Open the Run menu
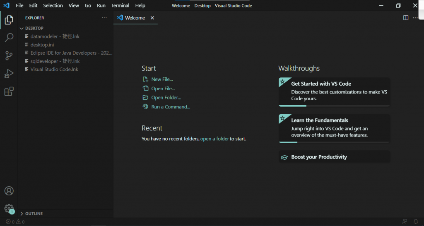The image size is (424, 226). 101,5
